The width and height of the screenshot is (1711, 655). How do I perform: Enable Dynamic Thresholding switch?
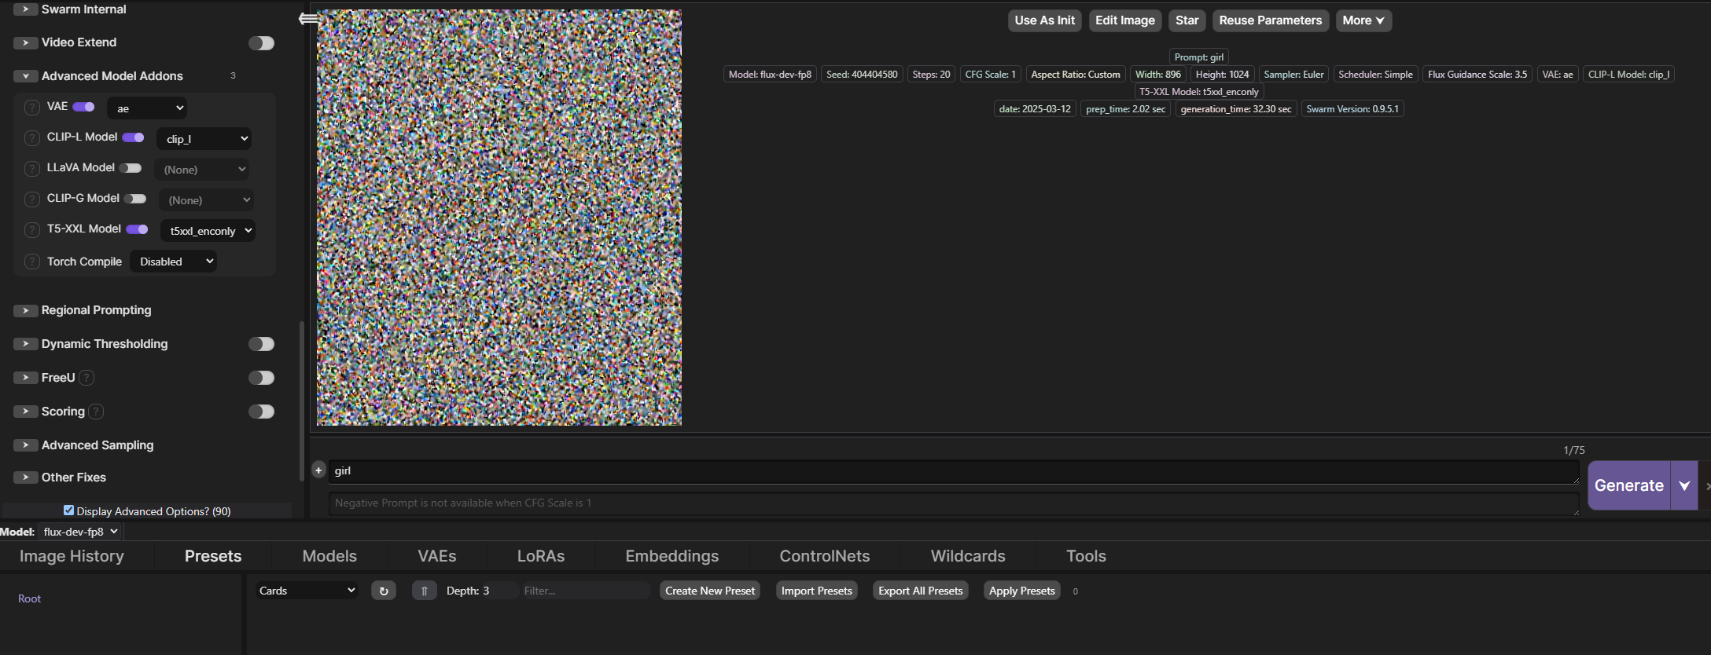pos(262,344)
